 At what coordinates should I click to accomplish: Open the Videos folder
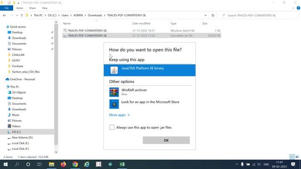[x=16, y=126]
